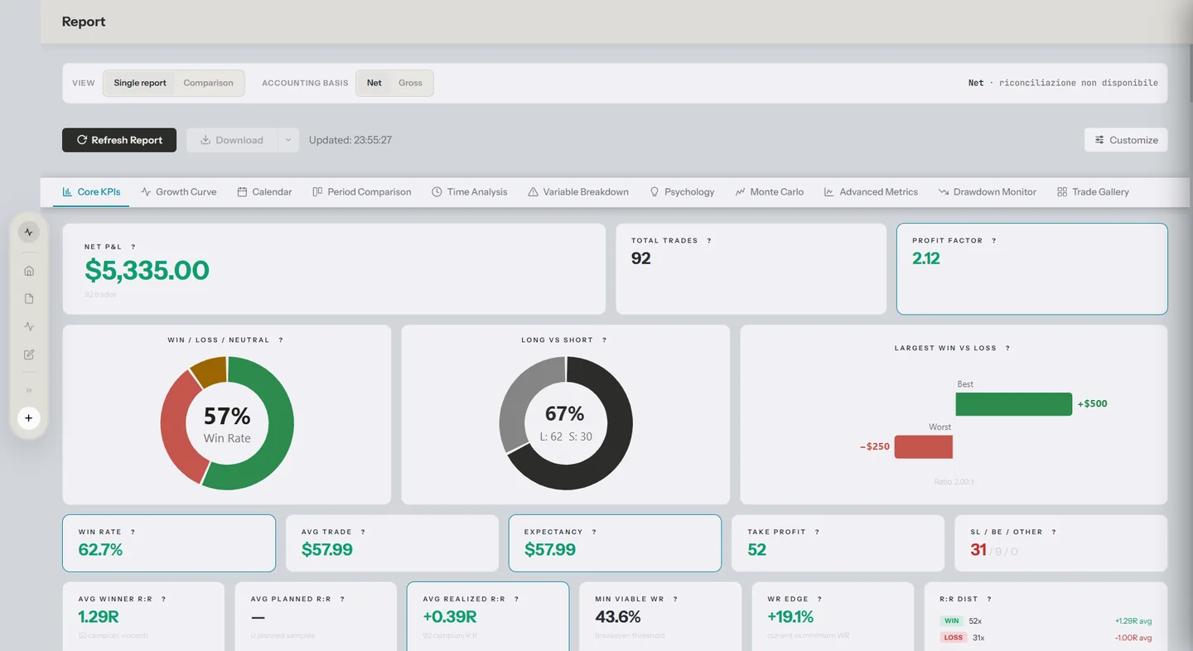
Task: Open the Customize settings button
Action: click(x=1126, y=140)
